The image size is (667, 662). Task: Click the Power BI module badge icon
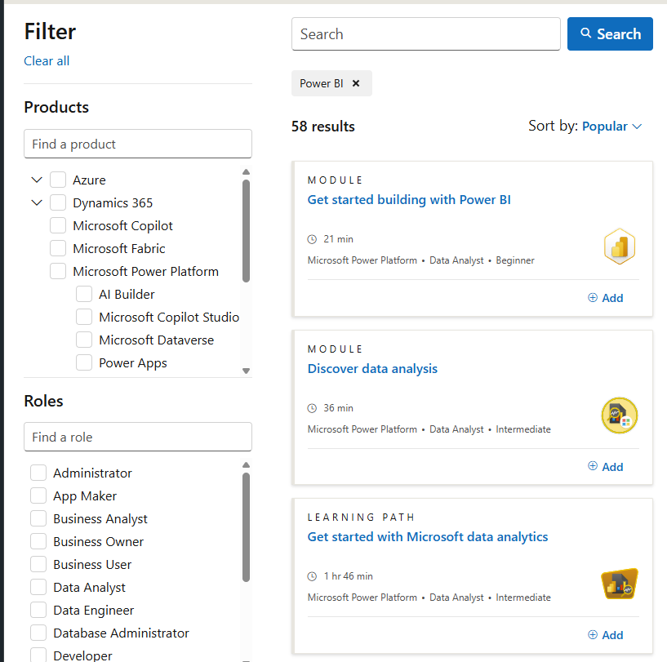click(620, 247)
